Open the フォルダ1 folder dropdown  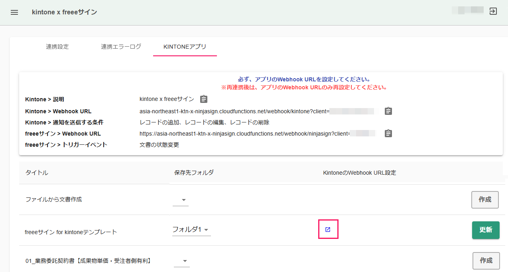coord(191,230)
